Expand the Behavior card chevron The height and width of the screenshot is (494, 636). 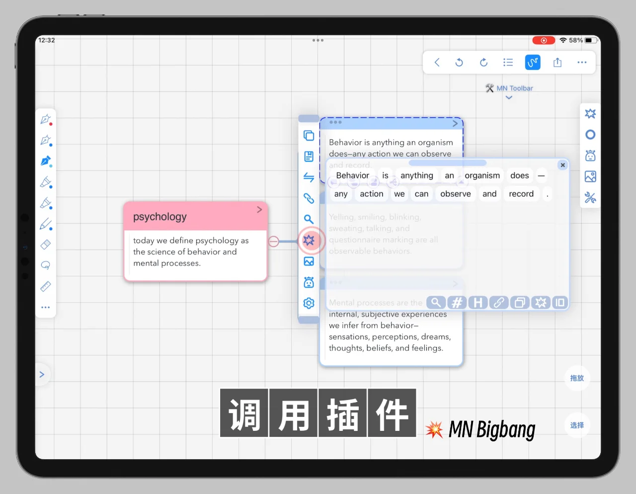coord(455,123)
